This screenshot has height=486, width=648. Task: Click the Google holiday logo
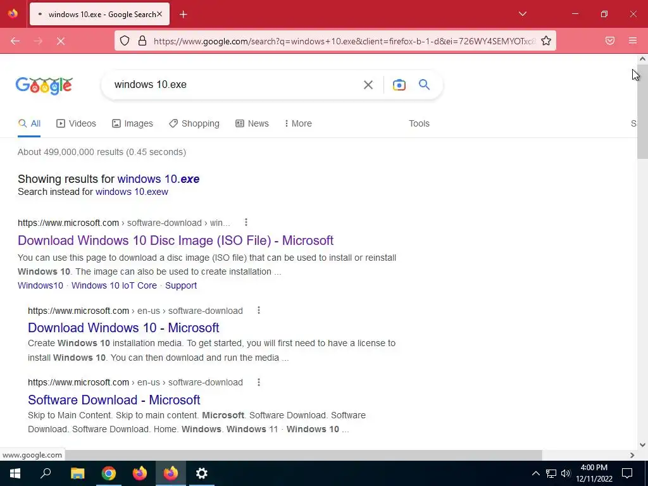(44, 85)
